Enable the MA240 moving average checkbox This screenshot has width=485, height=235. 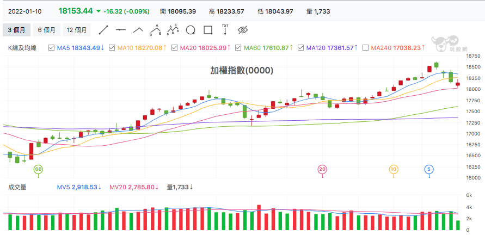pyautogui.click(x=365, y=48)
